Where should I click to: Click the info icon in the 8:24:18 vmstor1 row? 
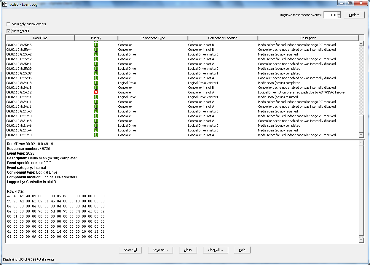tap(96, 83)
